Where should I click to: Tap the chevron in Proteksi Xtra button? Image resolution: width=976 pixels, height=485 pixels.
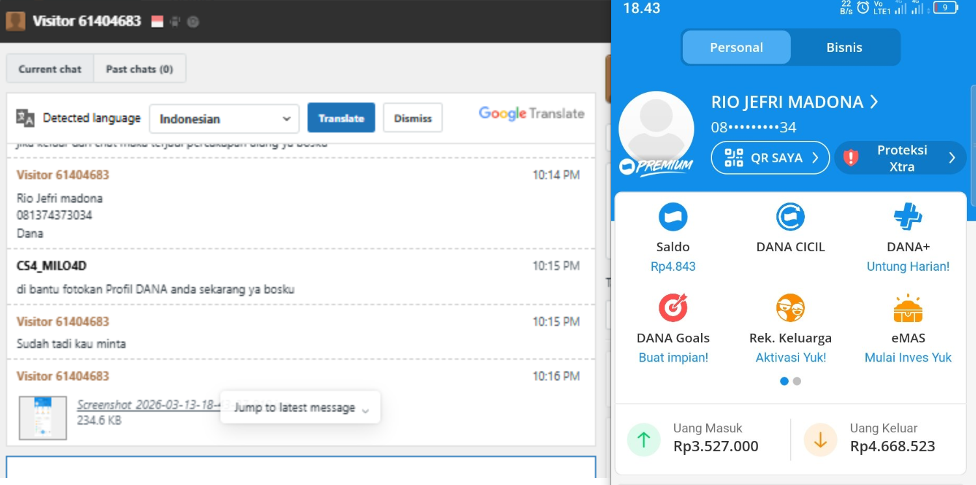[x=952, y=158]
